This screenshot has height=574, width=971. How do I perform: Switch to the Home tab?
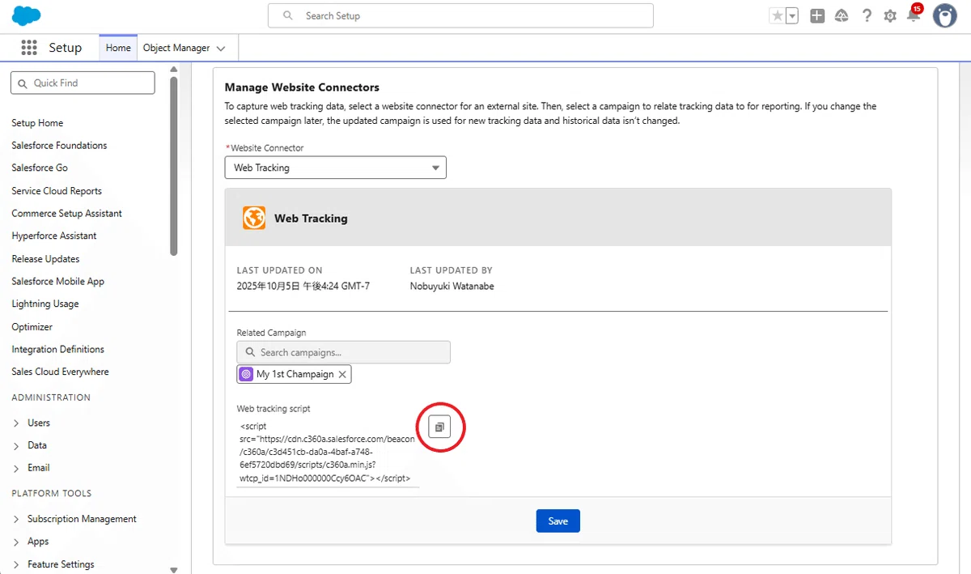click(118, 48)
